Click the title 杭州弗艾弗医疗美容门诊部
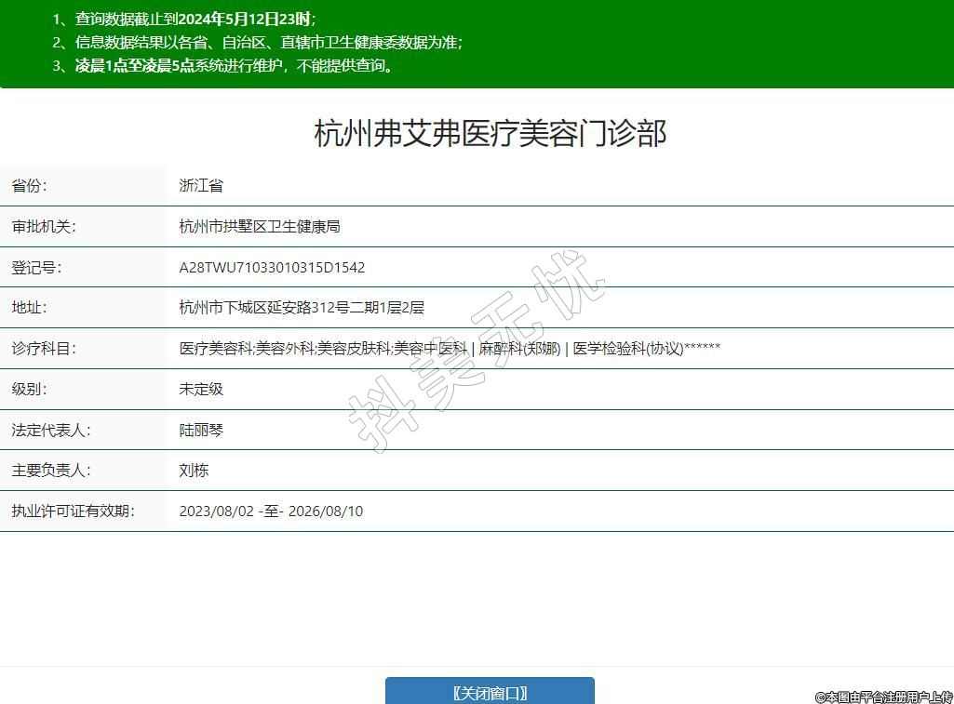 pyautogui.click(x=490, y=133)
